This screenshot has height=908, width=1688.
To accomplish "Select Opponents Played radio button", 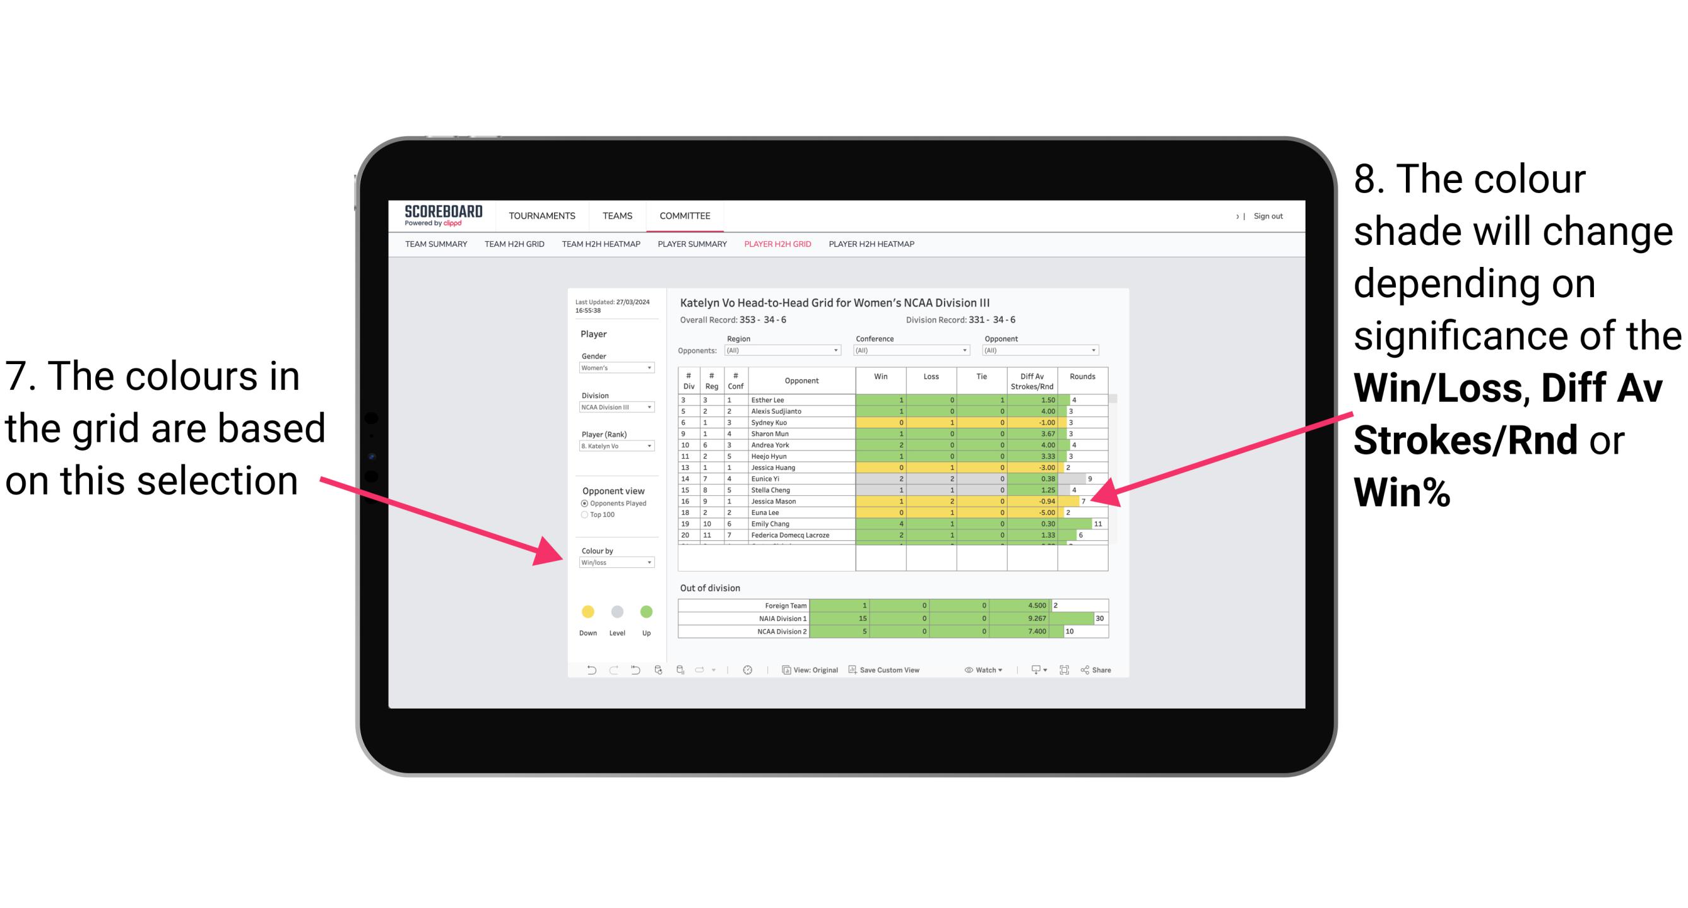I will point(582,503).
